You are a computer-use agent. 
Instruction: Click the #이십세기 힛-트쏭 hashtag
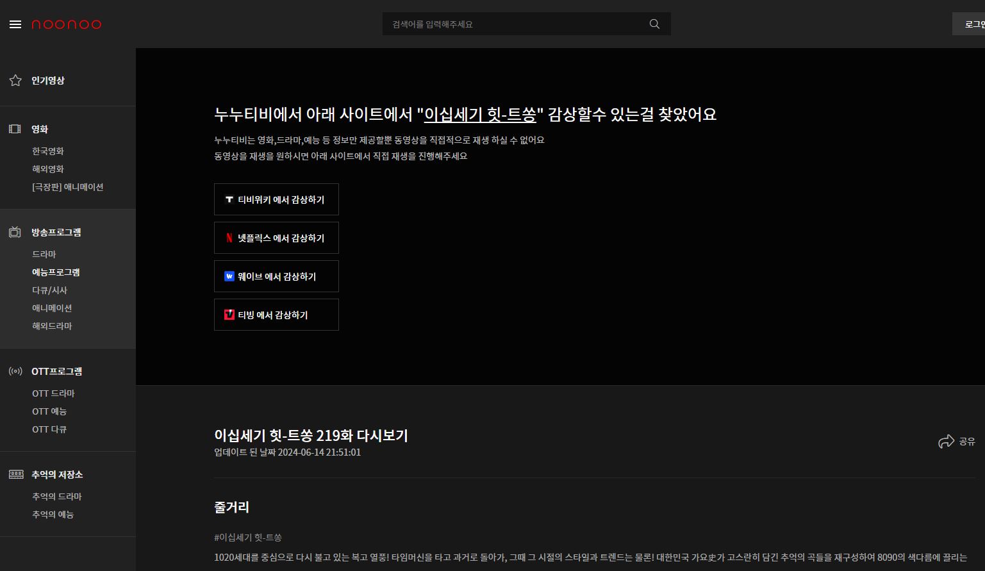coord(248,537)
